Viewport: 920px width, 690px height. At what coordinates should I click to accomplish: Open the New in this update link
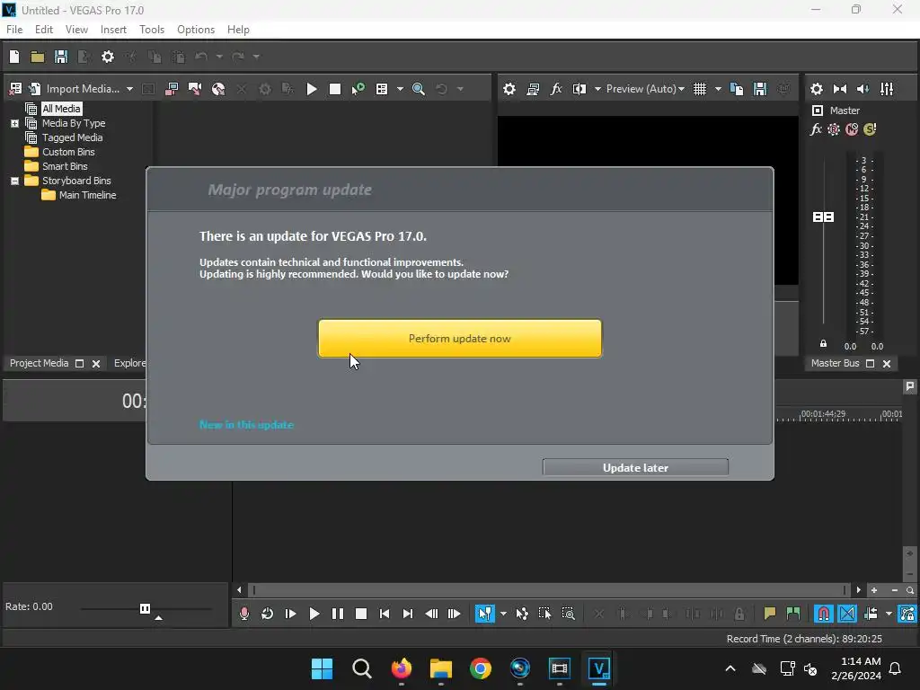[x=246, y=425]
